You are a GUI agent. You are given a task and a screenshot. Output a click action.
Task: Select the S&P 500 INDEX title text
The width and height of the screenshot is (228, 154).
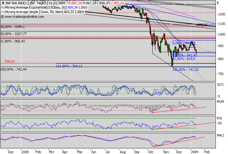pyautogui.click(x=16, y=3)
